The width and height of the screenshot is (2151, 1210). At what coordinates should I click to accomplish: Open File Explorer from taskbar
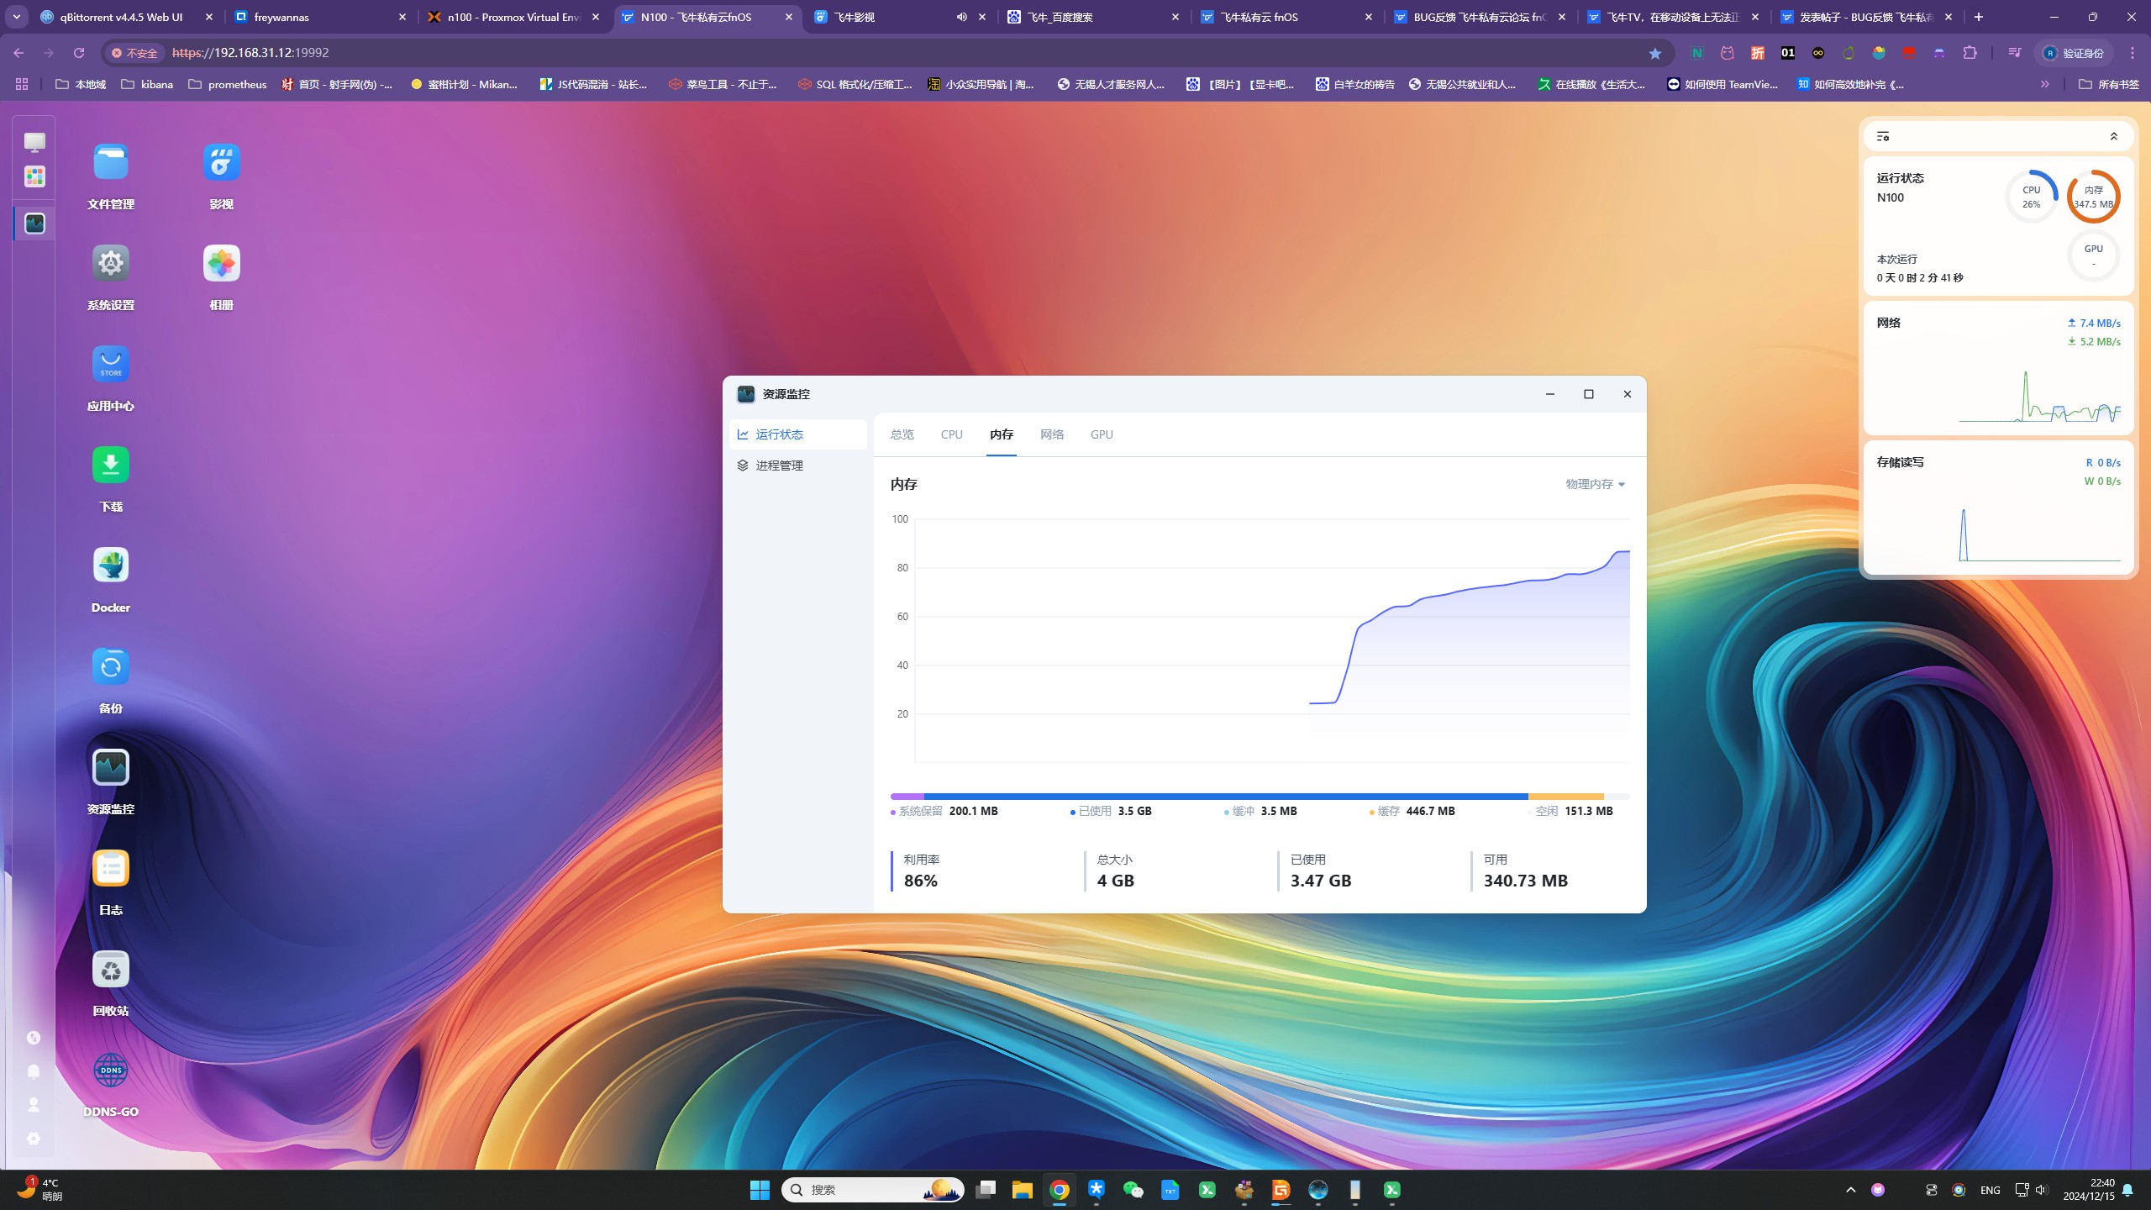tap(1022, 1190)
